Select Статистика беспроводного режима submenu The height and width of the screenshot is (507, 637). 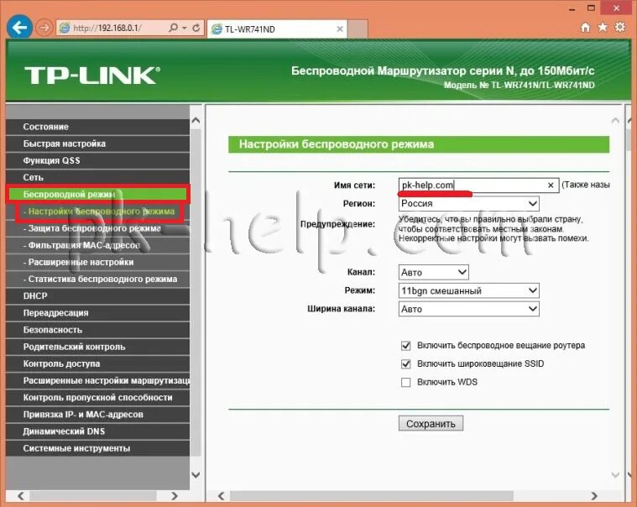[97, 279]
